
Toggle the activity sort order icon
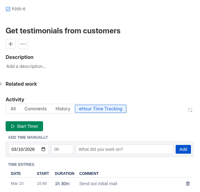click(190, 110)
